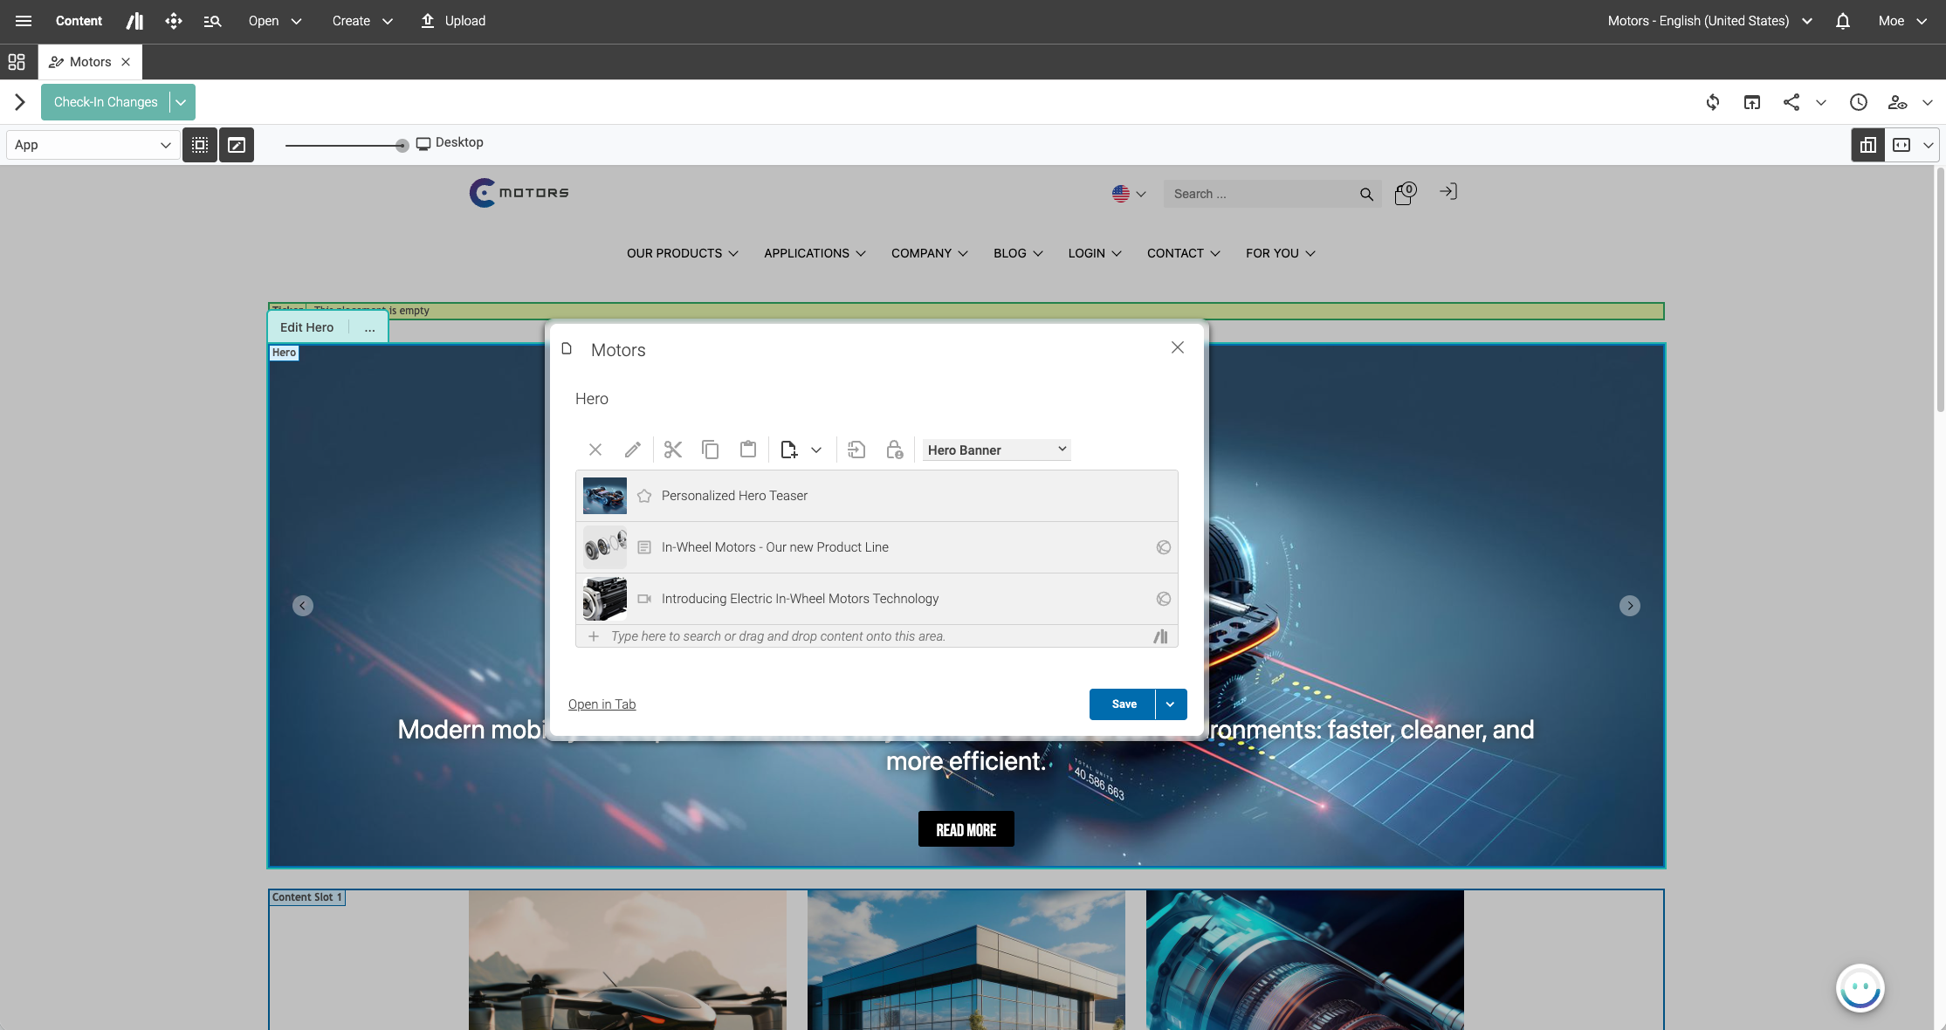Toggle the split view layout button

[x=1868, y=145]
